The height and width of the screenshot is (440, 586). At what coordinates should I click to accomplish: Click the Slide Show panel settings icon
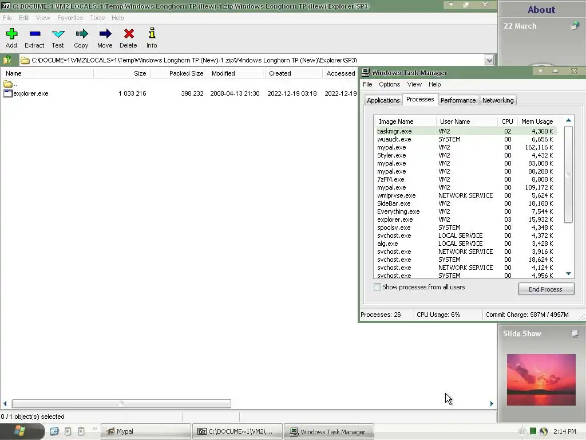click(x=575, y=334)
